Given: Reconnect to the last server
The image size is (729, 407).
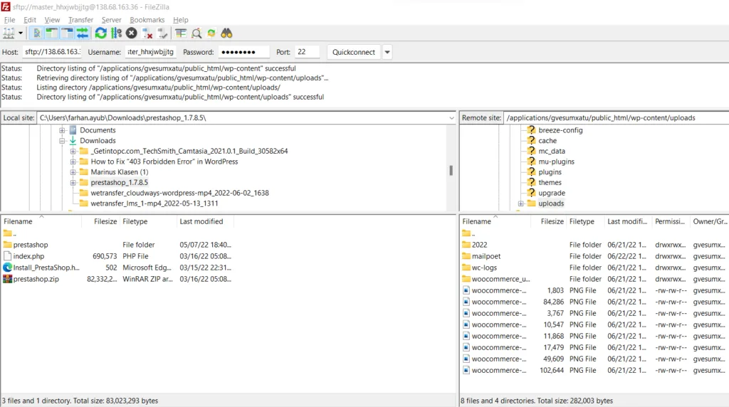Looking at the screenshot, I should point(163,33).
